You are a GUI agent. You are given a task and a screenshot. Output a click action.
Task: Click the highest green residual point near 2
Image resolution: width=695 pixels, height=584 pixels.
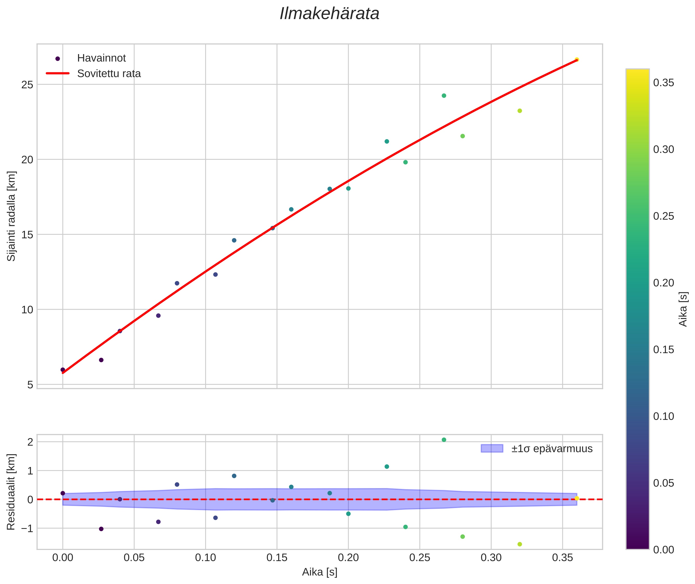(x=444, y=440)
